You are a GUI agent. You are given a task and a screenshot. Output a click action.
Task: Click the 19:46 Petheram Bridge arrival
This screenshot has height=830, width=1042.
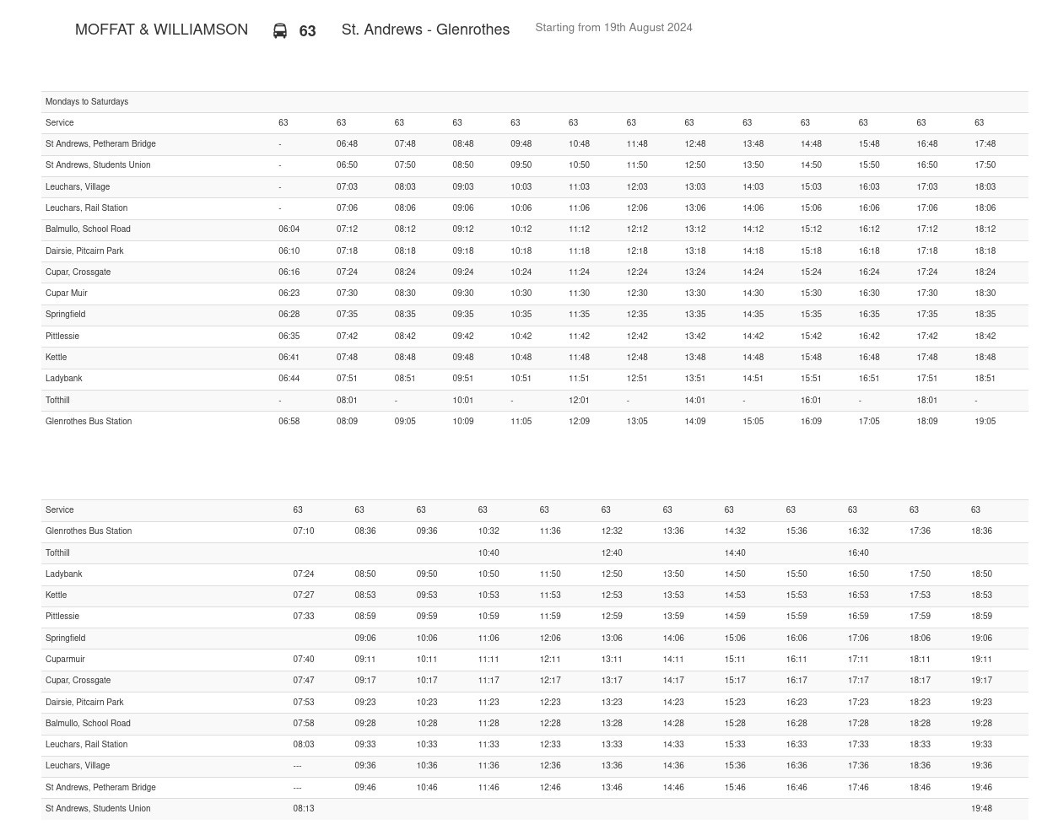981,788
